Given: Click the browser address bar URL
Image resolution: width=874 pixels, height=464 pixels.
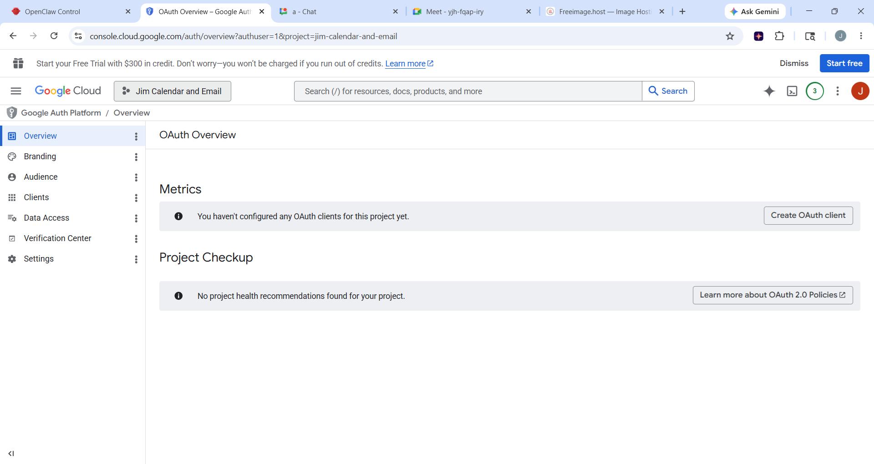Looking at the screenshot, I should [x=244, y=36].
